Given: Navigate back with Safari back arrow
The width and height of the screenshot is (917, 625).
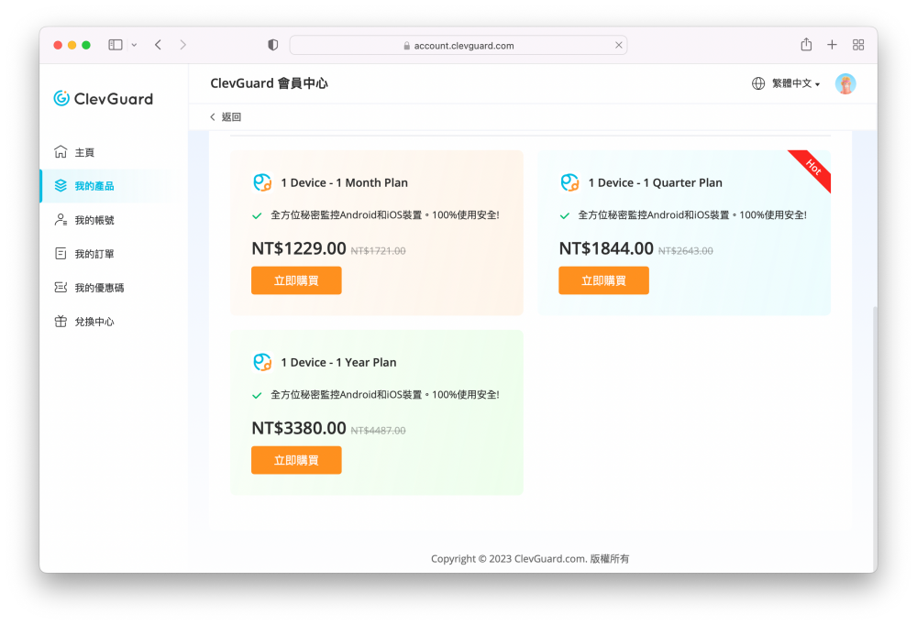Looking at the screenshot, I should click(158, 45).
